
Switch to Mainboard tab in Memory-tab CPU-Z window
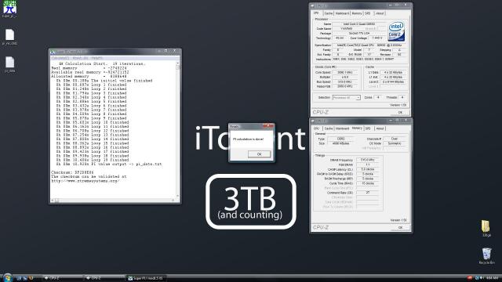(x=342, y=128)
